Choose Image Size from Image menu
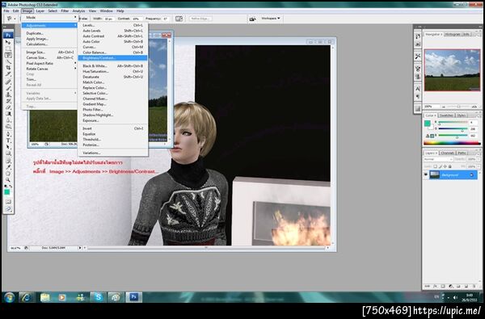The width and height of the screenshot is (485, 319). [x=49, y=52]
